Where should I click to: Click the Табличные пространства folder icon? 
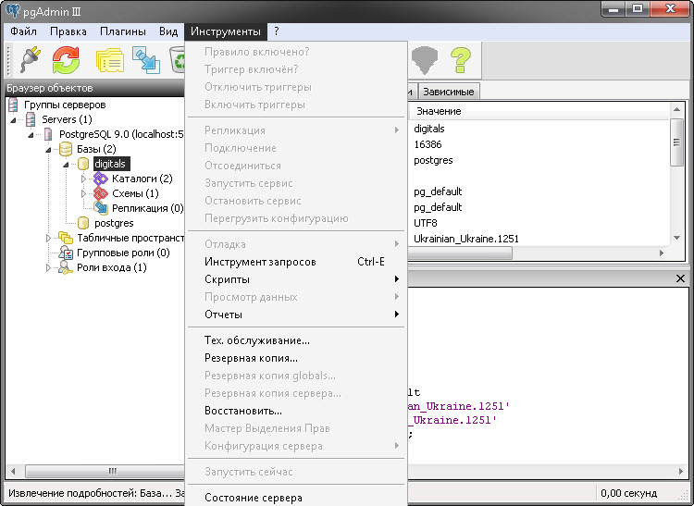click(x=66, y=238)
